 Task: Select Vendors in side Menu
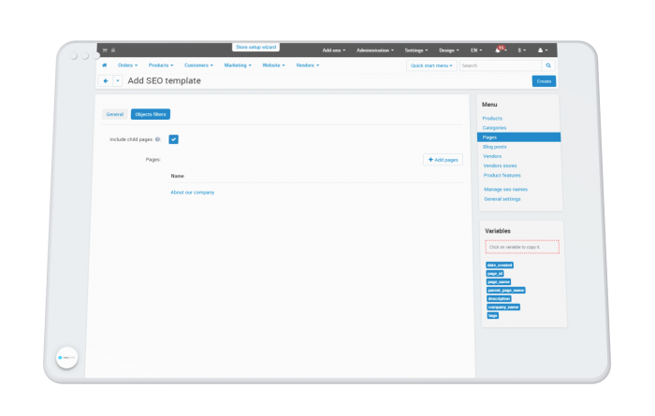tap(492, 156)
